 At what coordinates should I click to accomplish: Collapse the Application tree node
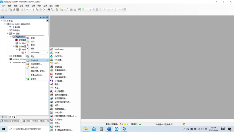(x=11, y=37)
